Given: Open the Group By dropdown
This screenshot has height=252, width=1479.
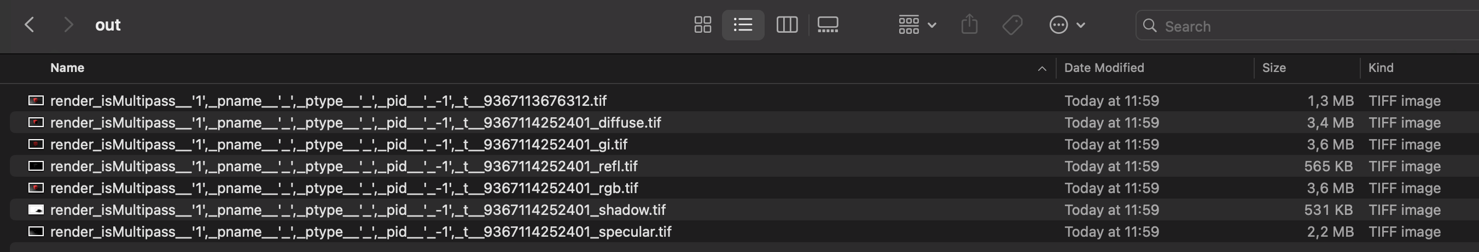Looking at the screenshot, I should pos(917,25).
